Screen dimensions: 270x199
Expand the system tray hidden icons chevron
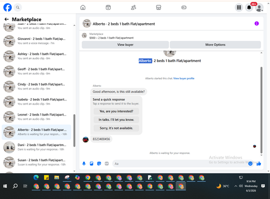point(235,186)
